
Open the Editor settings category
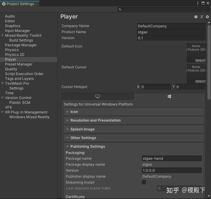tap(10, 21)
